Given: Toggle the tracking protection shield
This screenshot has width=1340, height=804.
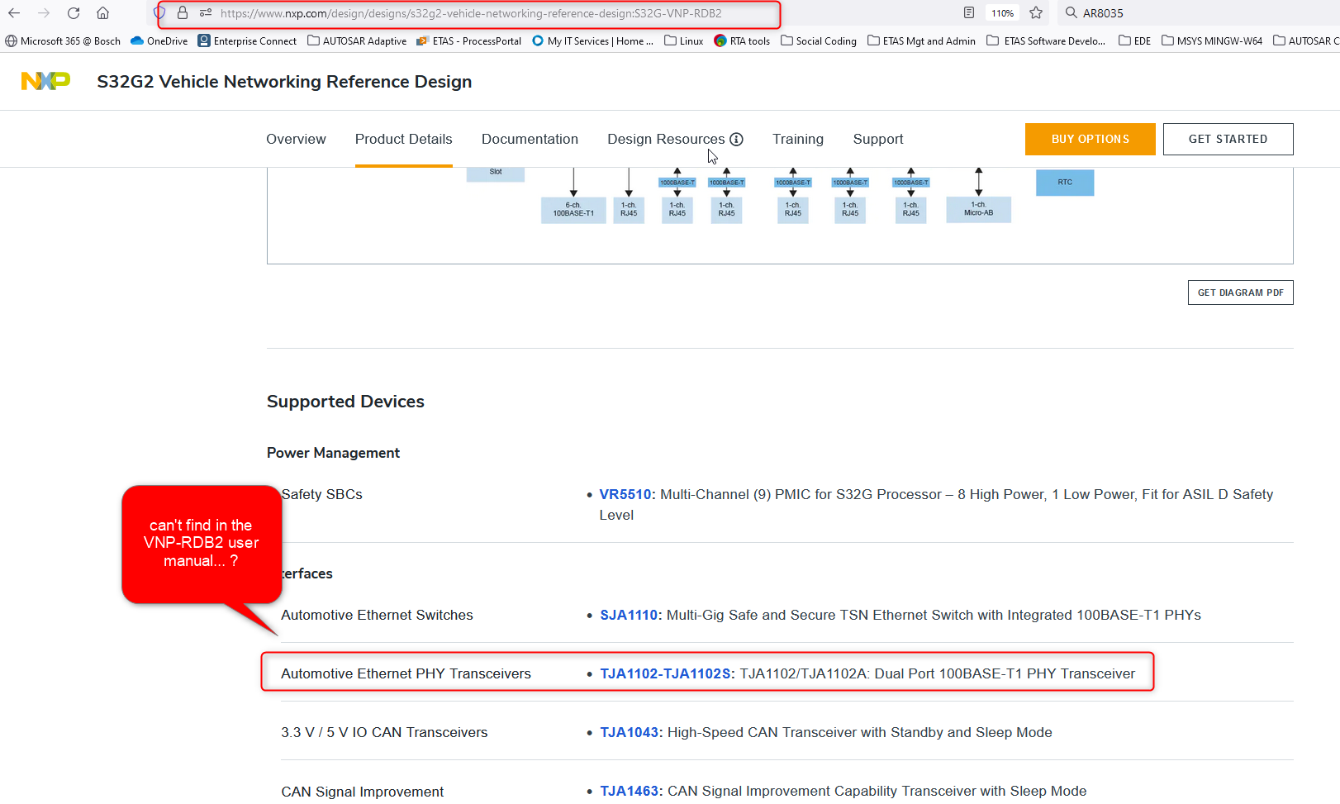Looking at the screenshot, I should tap(161, 13).
